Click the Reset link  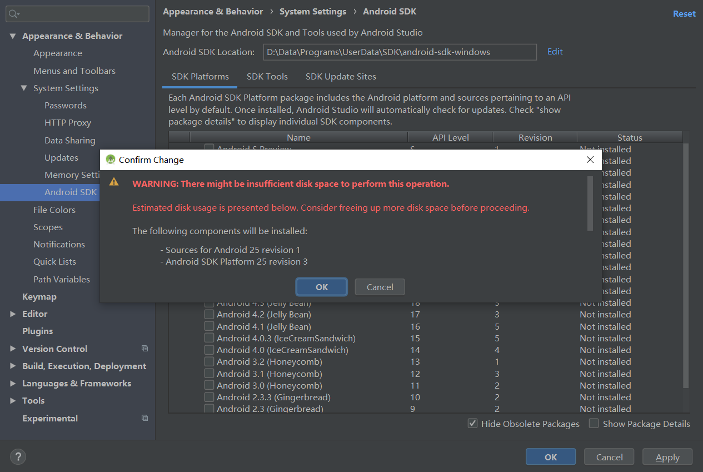coord(684,14)
